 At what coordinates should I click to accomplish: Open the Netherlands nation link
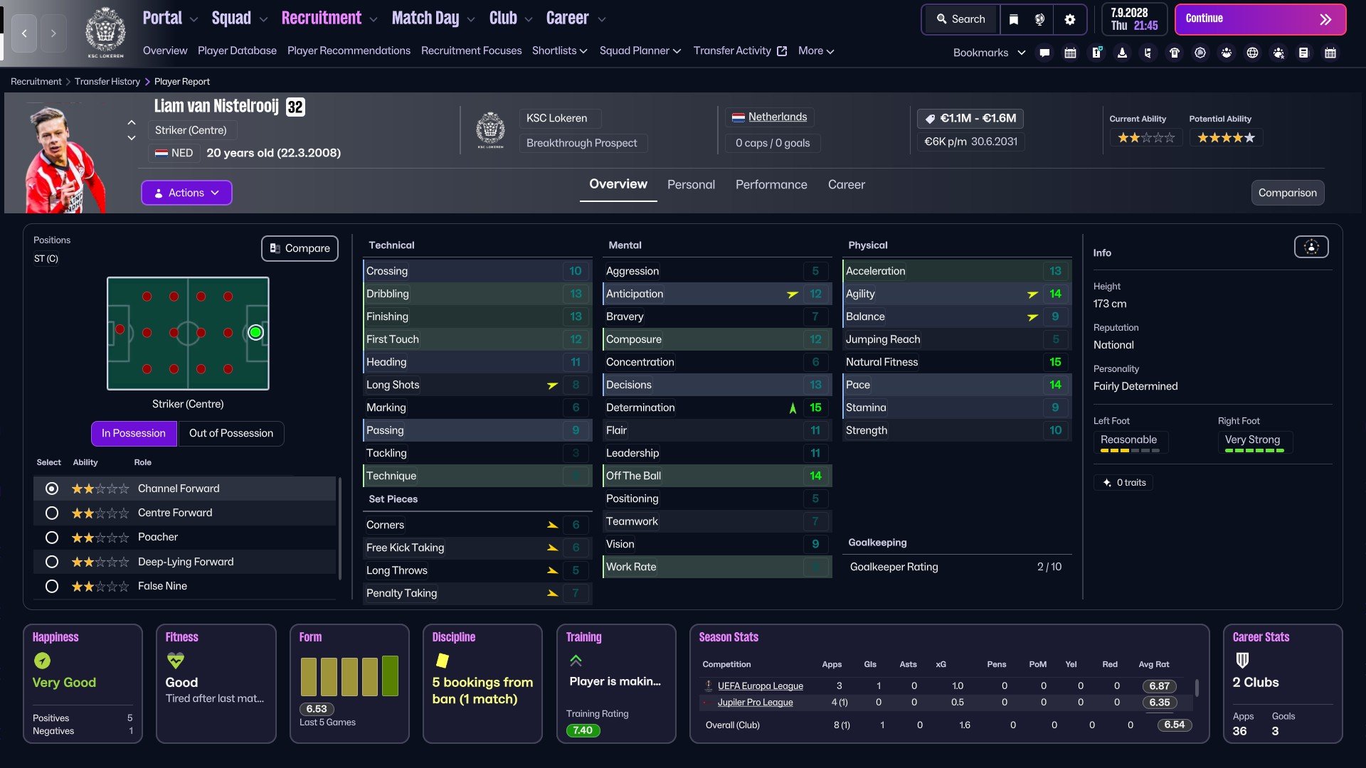[777, 117]
